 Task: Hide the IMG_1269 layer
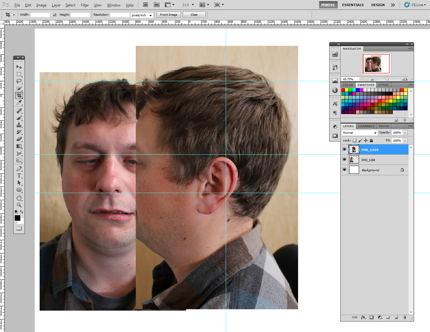[344, 149]
